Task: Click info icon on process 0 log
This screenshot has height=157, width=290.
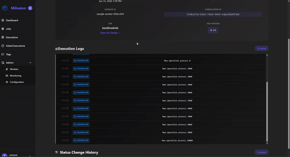Action: click(x=75, y=61)
